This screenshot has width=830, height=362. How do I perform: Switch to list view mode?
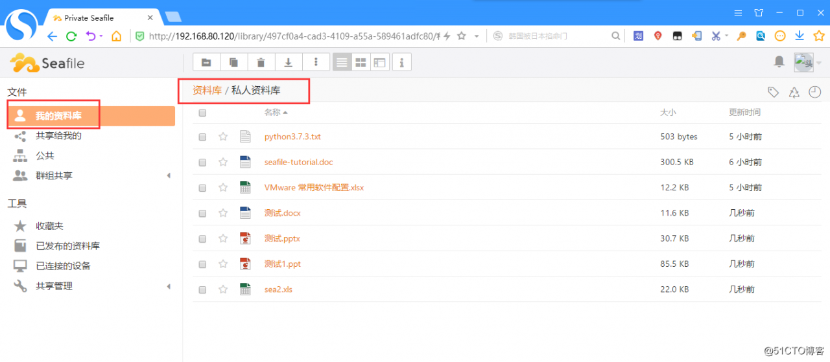pyautogui.click(x=342, y=62)
